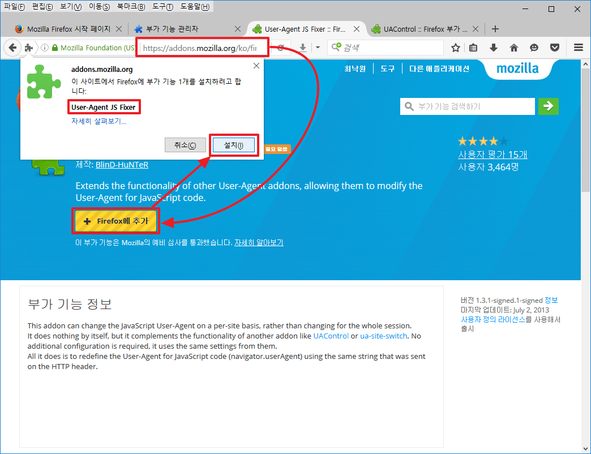The image size is (591, 454).
Task: Click the smiley face toolbar icon
Action: (534, 48)
